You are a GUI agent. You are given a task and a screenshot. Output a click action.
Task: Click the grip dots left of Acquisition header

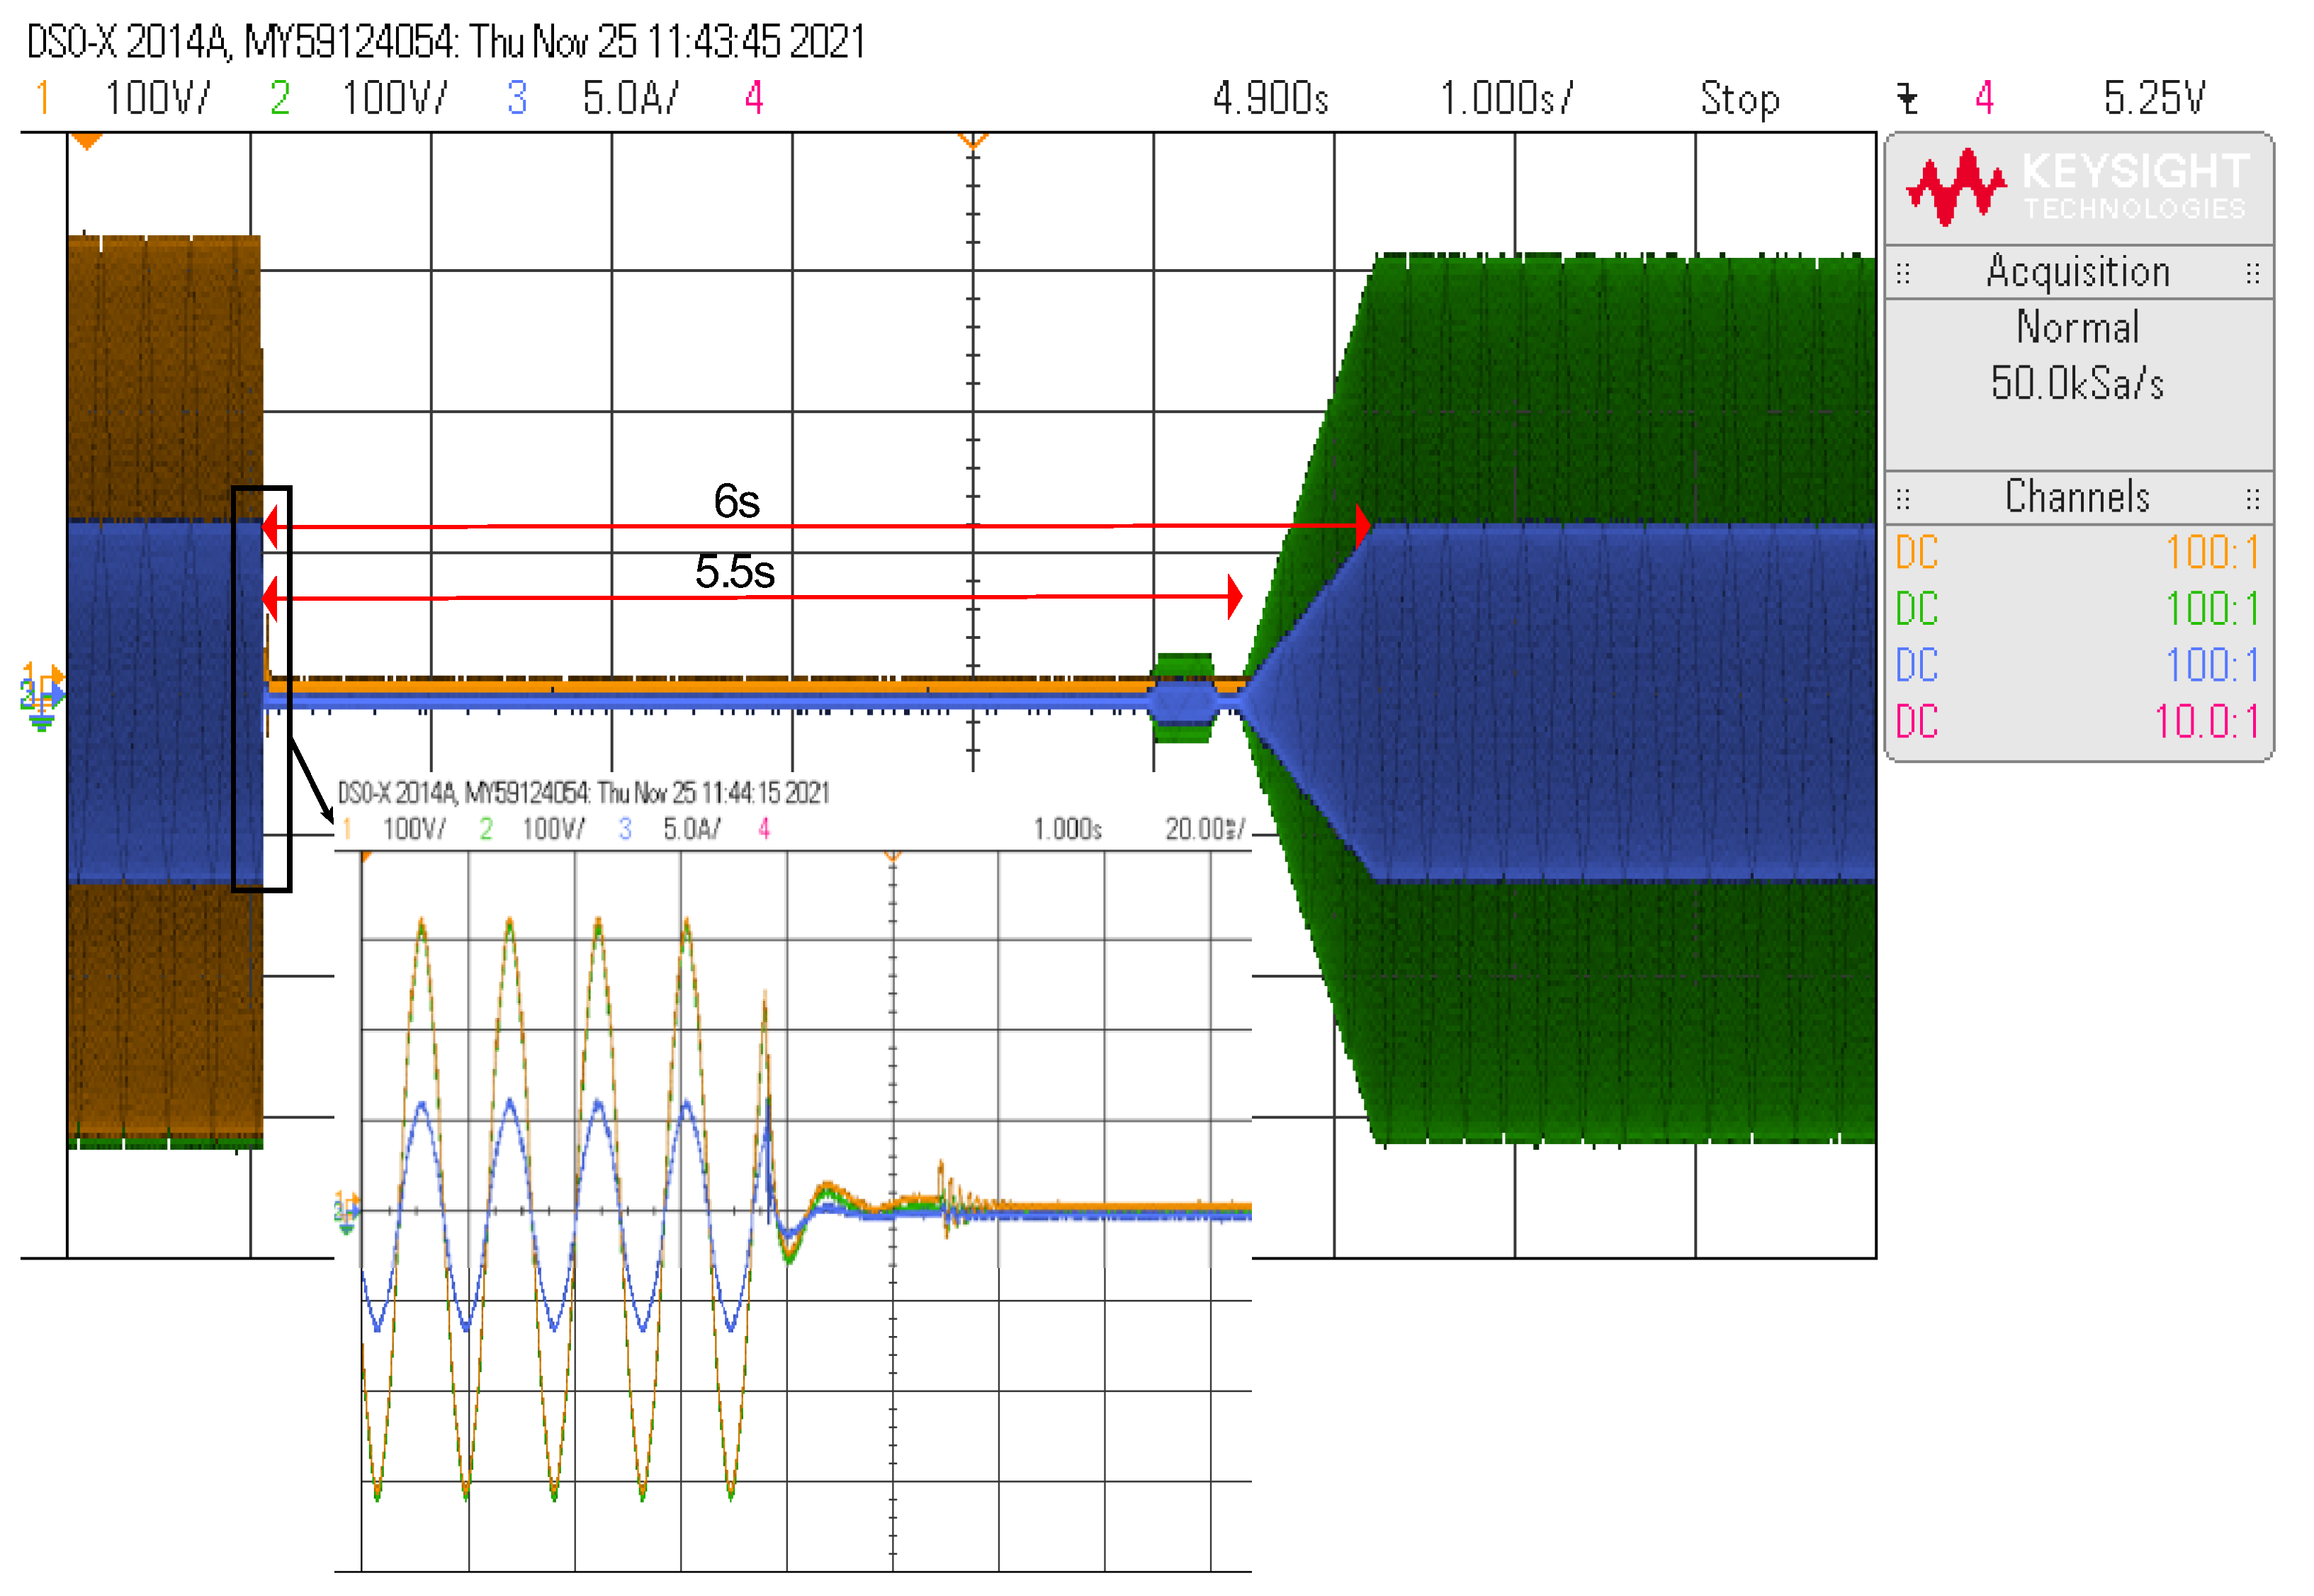(x=1903, y=273)
